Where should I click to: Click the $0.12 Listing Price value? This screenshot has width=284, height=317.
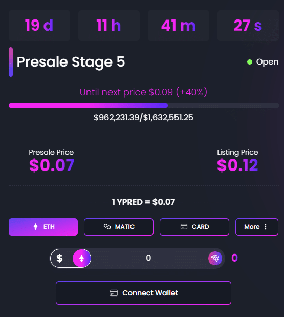237,165
